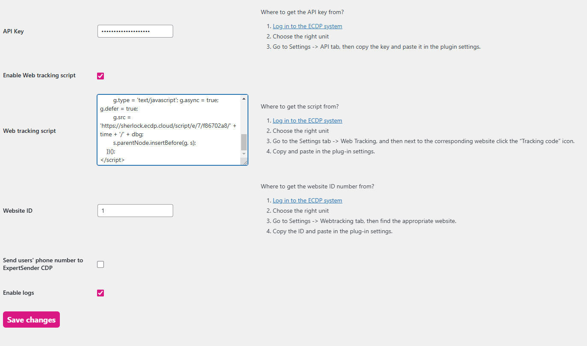Click the Web tracking script label

point(29,131)
